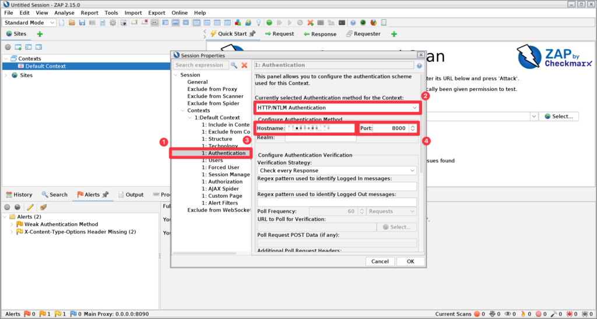Open the Verification Strategy dropdown
This screenshot has width=597, height=319.
pos(337,170)
